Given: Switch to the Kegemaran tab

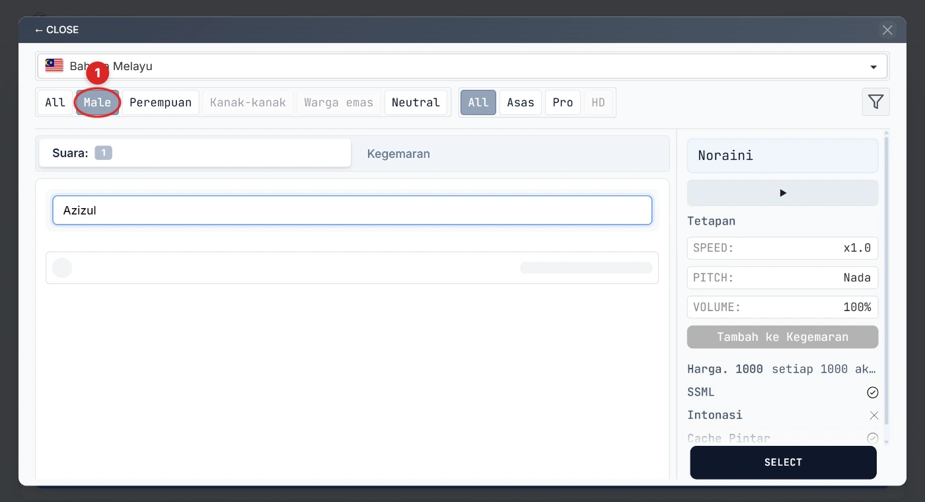Looking at the screenshot, I should tap(398, 154).
